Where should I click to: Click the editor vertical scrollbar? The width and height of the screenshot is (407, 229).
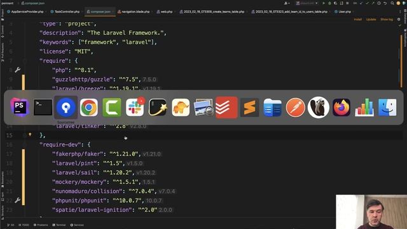(x=401, y=61)
